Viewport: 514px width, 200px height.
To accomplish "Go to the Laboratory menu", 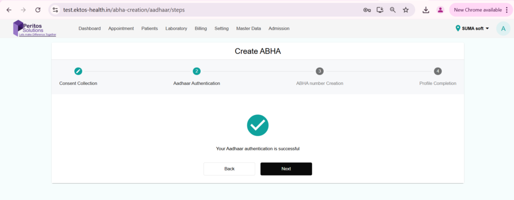I will tap(176, 28).
